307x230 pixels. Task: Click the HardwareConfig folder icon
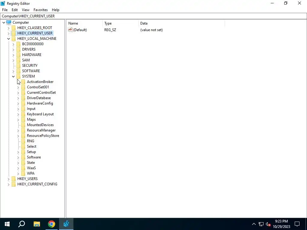23,103
